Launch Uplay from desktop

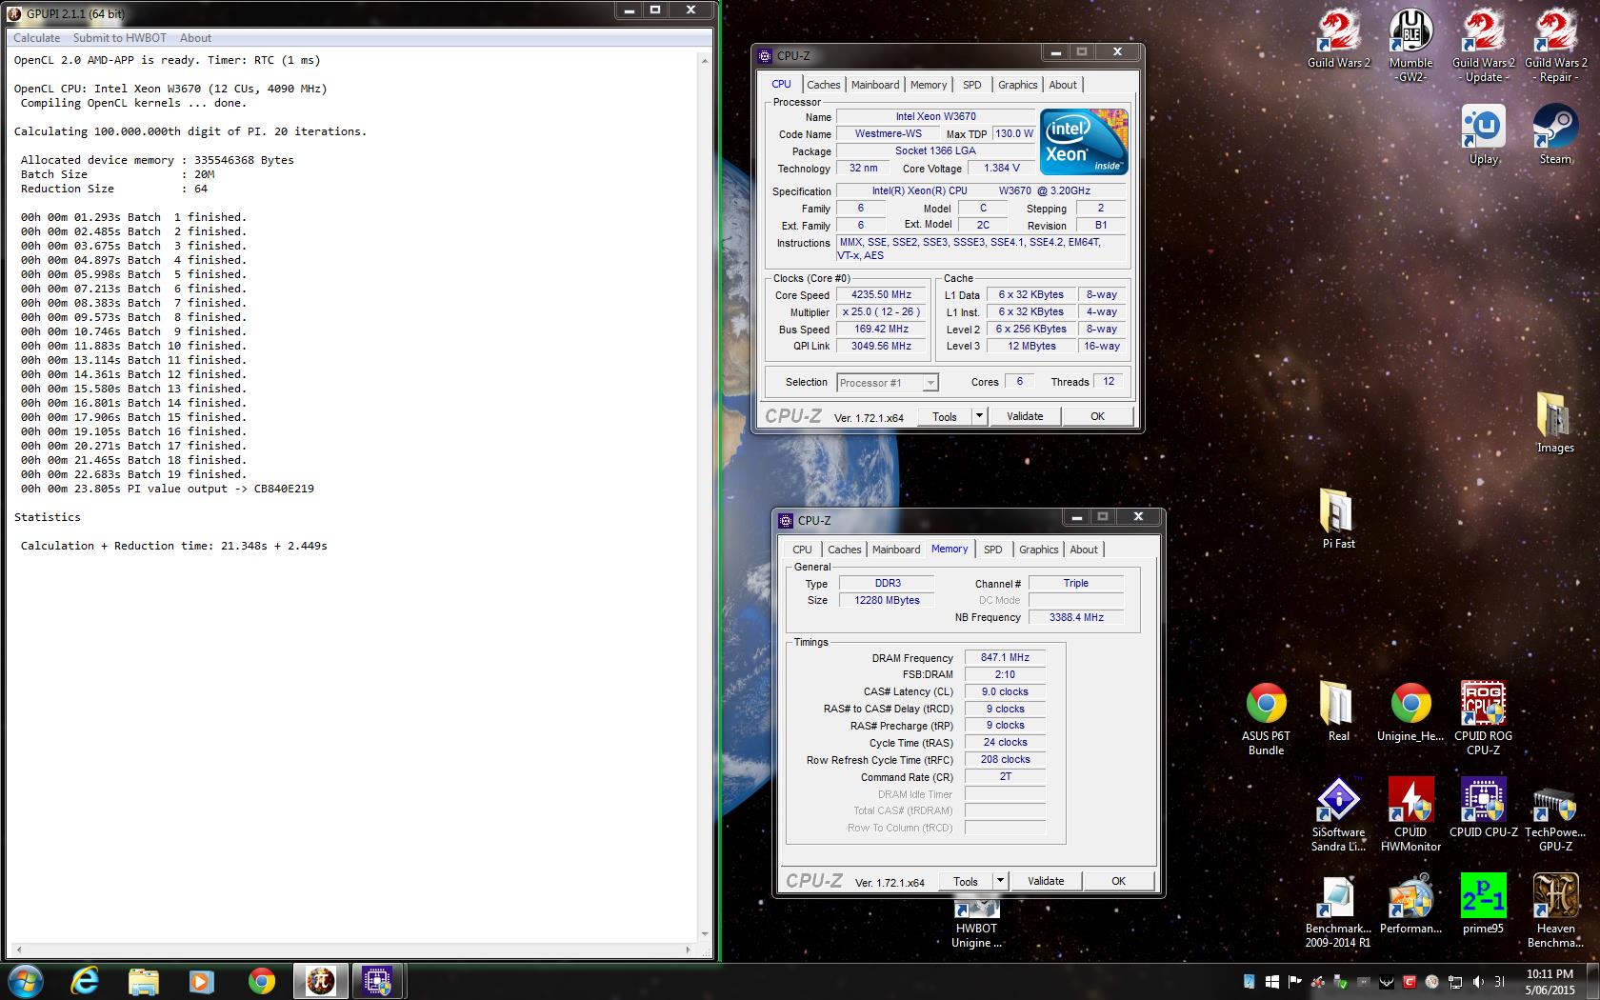(1483, 134)
